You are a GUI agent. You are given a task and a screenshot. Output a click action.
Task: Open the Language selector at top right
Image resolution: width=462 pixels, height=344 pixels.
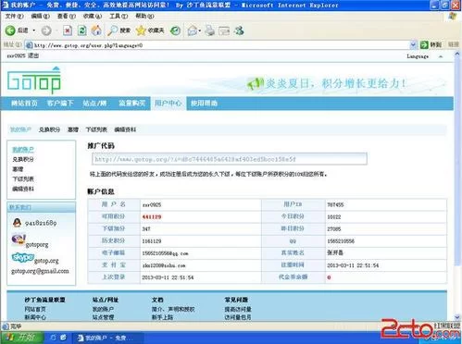425,56
